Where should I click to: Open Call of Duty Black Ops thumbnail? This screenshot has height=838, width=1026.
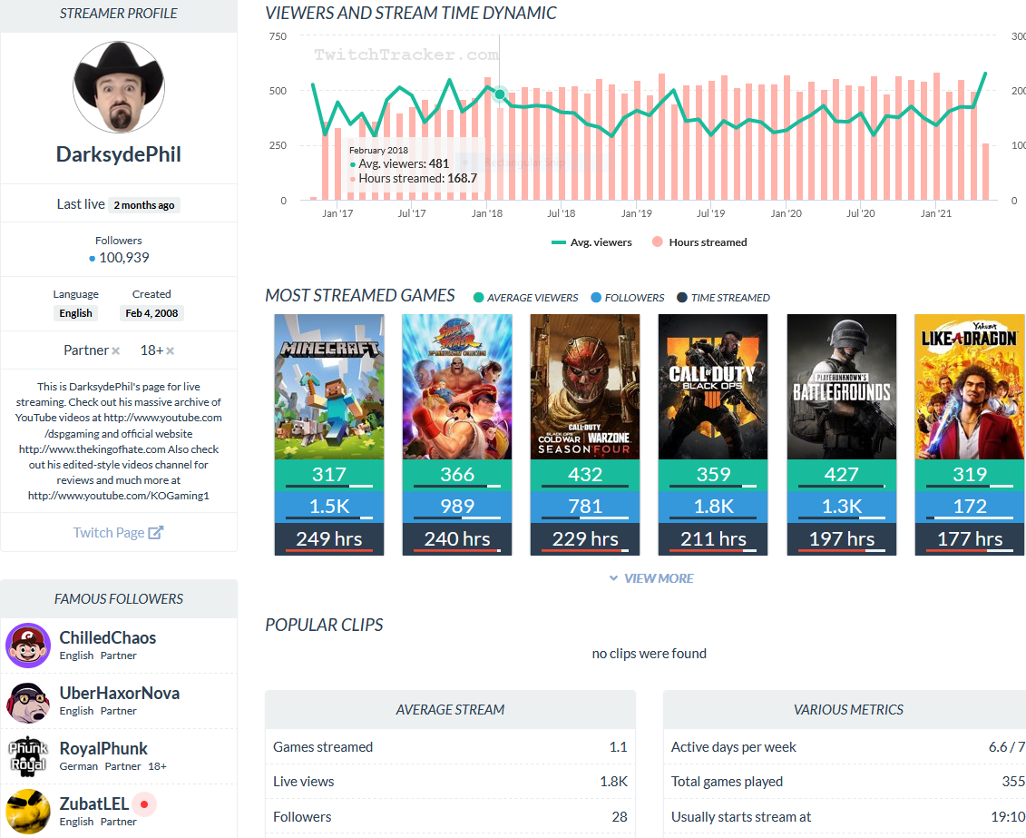coord(713,387)
